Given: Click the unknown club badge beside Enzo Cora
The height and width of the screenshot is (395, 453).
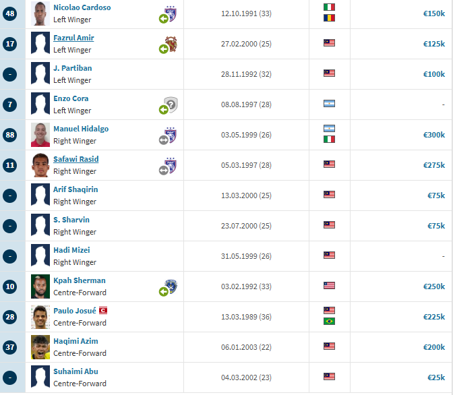Looking at the screenshot, I should (x=171, y=104).
